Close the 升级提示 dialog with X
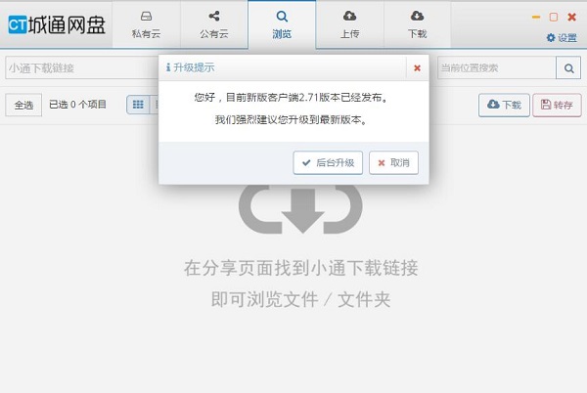 click(x=417, y=68)
